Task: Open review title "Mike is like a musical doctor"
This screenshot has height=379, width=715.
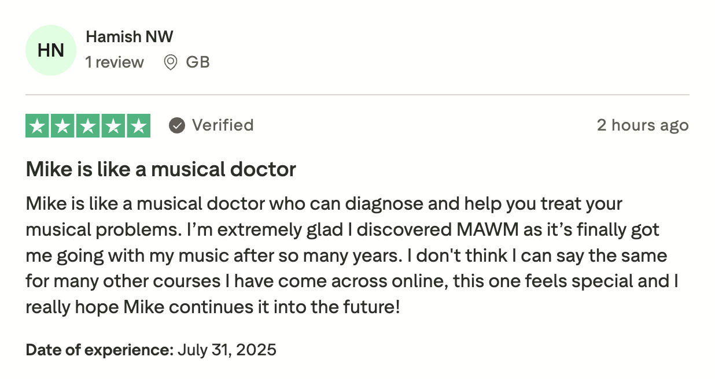Action: coord(161,169)
